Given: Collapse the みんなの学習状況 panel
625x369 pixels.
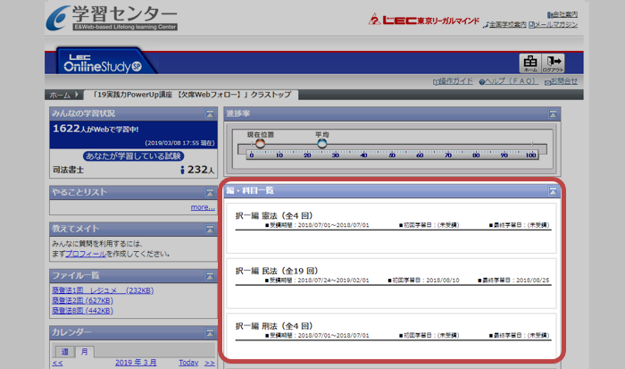Looking at the screenshot, I should click(210, 114).
